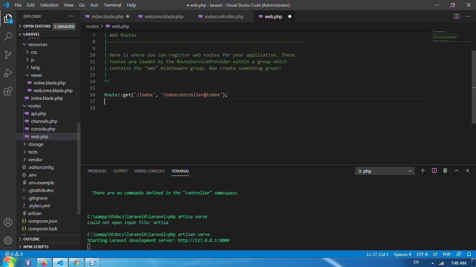Expand the tests folder
Image resolution: width=476 pixels, height=267 pixels.
(48, 152)
